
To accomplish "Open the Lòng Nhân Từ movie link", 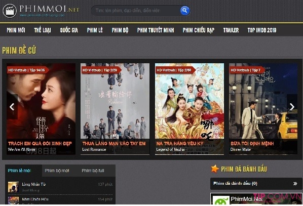I will pyautogui.click(x=33, y=184).
